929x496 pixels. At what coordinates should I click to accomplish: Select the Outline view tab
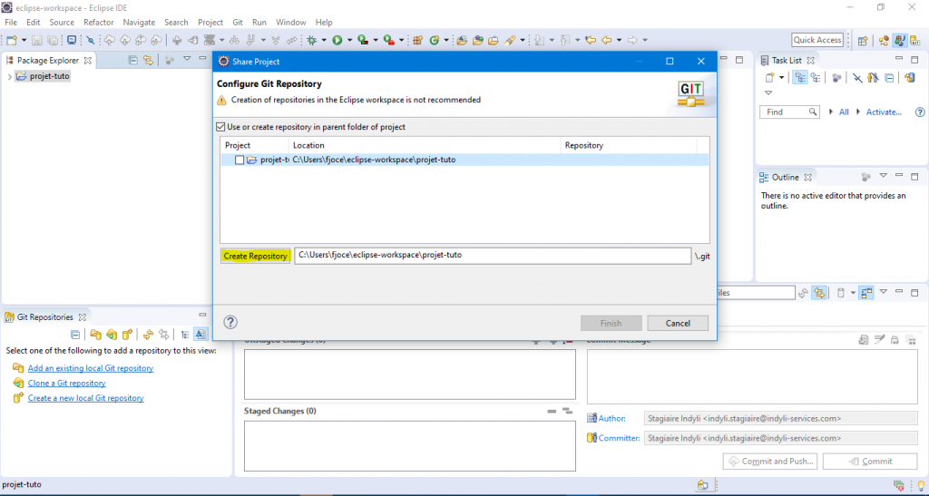tap(786, 177)
